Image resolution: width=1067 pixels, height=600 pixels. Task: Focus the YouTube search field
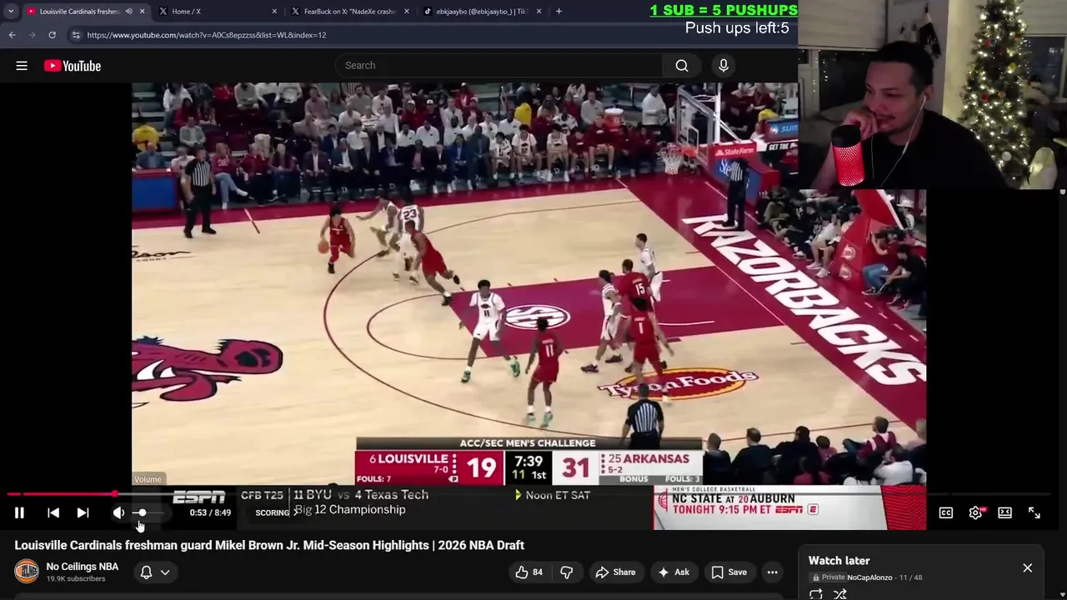point(498,66)
